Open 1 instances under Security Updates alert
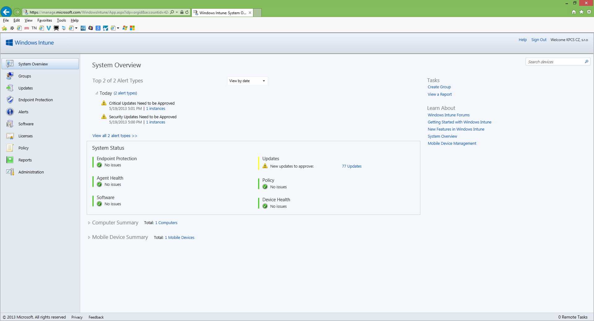The image size is (594, 321). 156,122
